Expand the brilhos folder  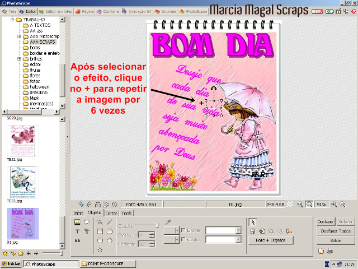(x=19, y=59)
